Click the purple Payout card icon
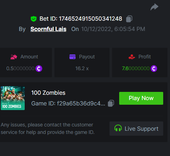Viewport: 170px width, 156px height. (72, 57)
